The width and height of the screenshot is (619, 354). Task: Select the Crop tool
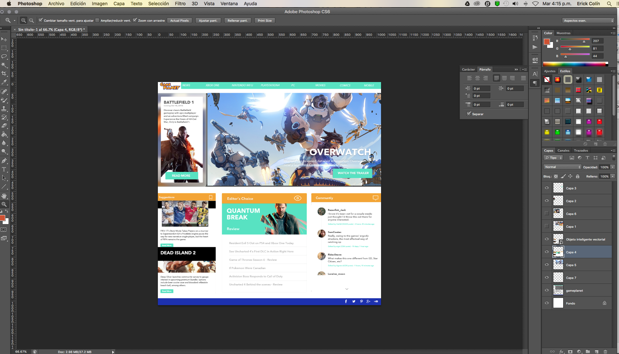pos(4,73)
